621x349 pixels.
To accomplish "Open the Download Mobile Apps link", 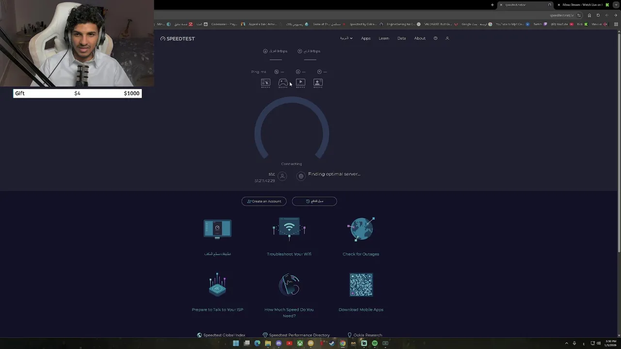I will (361, 310).
